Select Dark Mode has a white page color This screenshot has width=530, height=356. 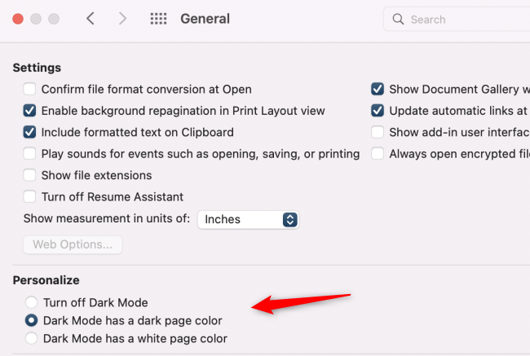click(x=32, y=338)
